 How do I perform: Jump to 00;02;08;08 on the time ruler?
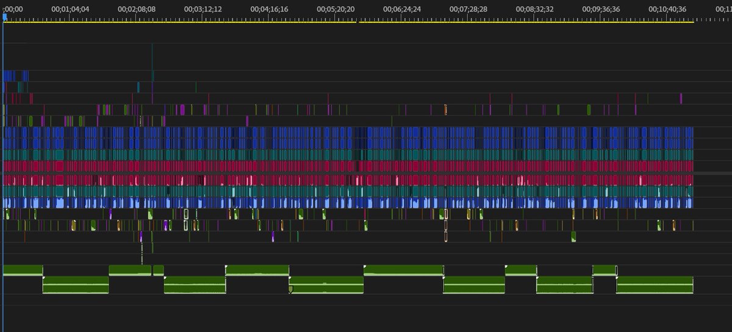[x=137, y=10]
